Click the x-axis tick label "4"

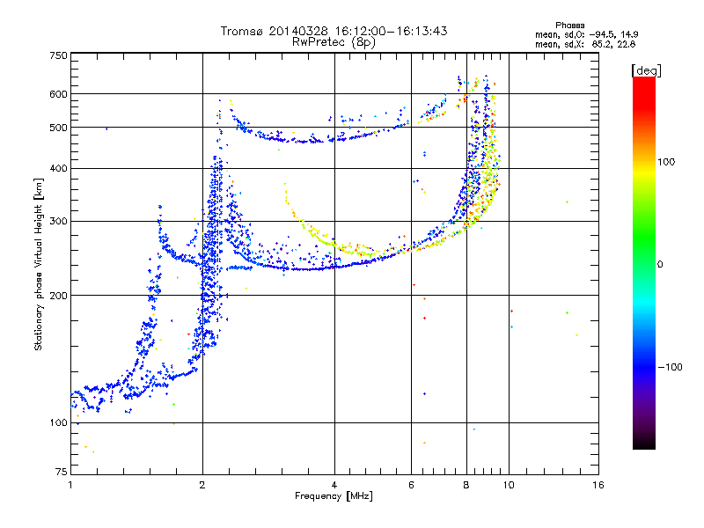[334, 485]
